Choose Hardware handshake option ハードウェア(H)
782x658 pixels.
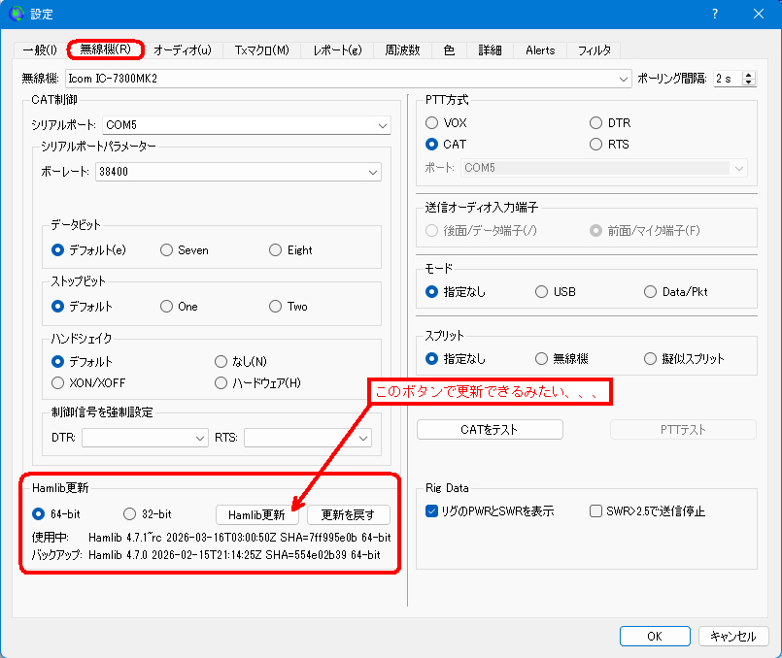tap(221, 382)
